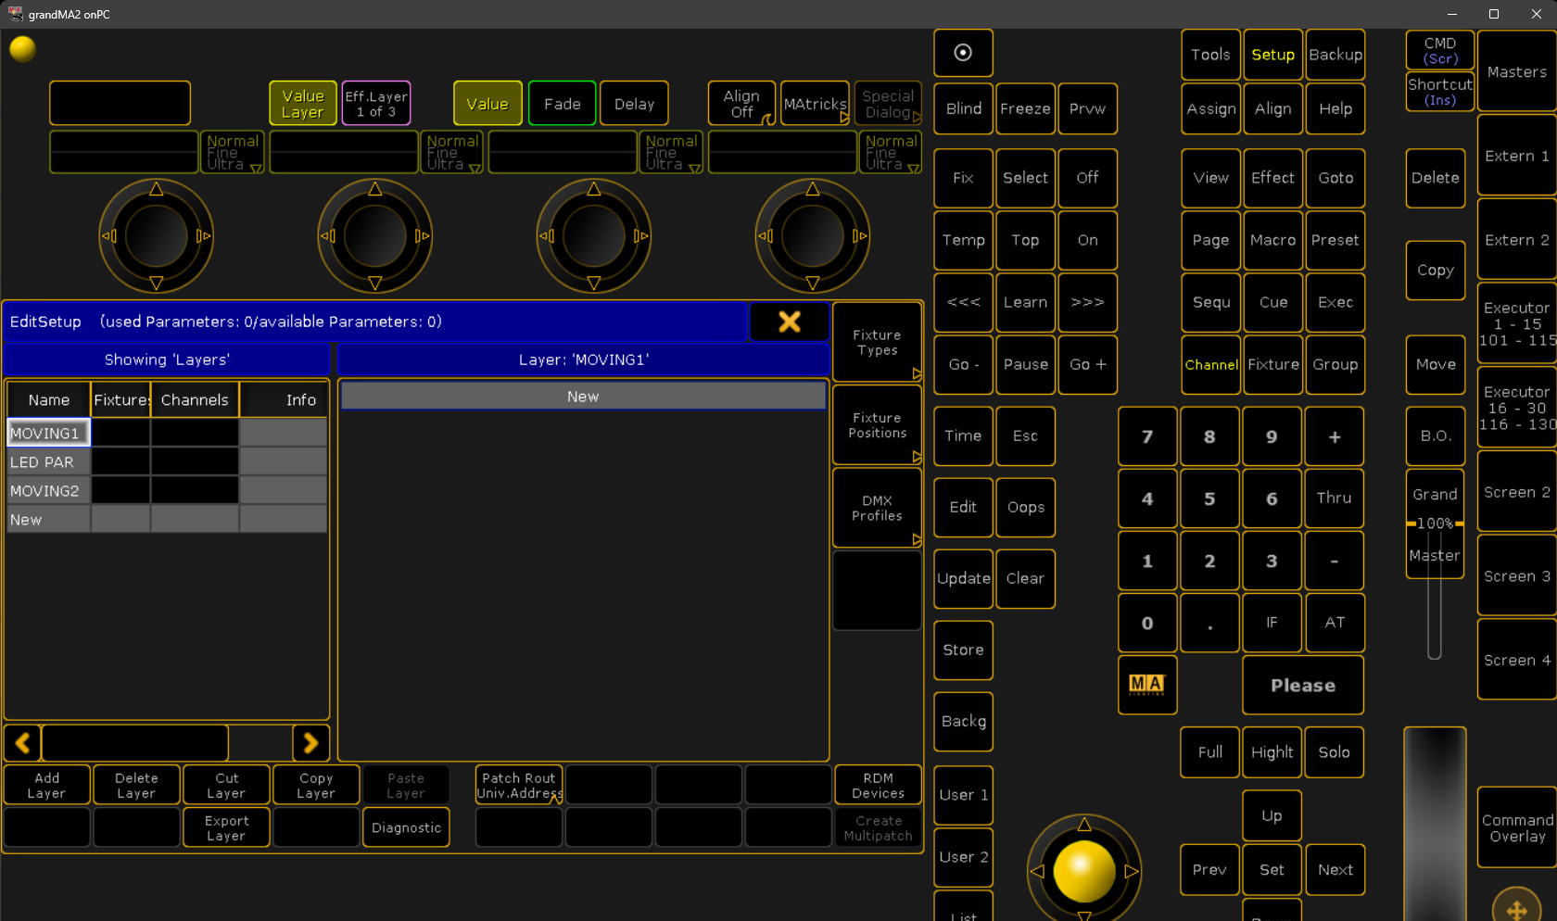The image size is (1557, 921).
Task: Open the Setup menu
Action: point(1272,55)
